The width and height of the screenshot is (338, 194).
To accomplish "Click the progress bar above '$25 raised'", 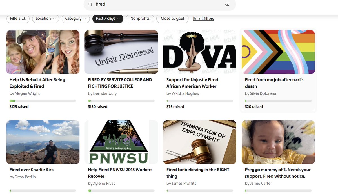I will [200, 101].
